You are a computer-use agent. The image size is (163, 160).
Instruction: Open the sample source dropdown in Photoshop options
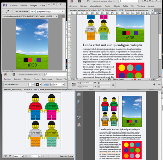[x=50, y=11]
